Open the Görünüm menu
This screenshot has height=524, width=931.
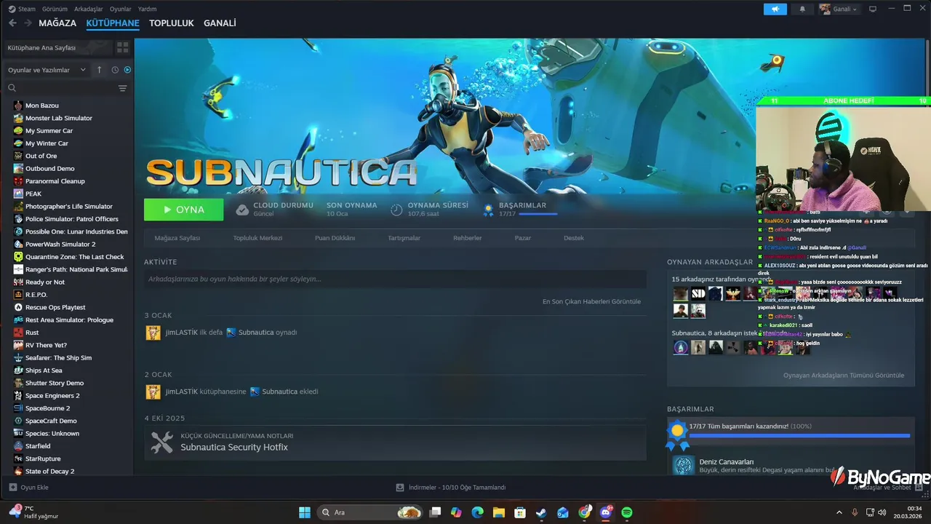coord(55,9)
